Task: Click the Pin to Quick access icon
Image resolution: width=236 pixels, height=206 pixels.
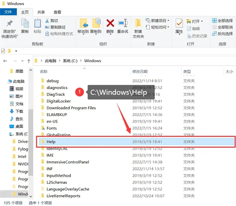Action: [9, 23]
